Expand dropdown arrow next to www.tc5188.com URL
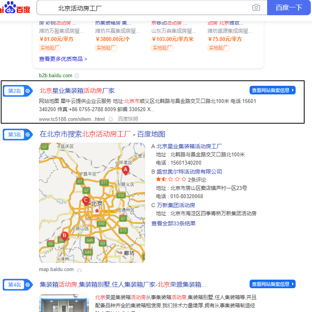Image resolution: width=312 pixels, height=312 pixels. [x=111, y=119]
